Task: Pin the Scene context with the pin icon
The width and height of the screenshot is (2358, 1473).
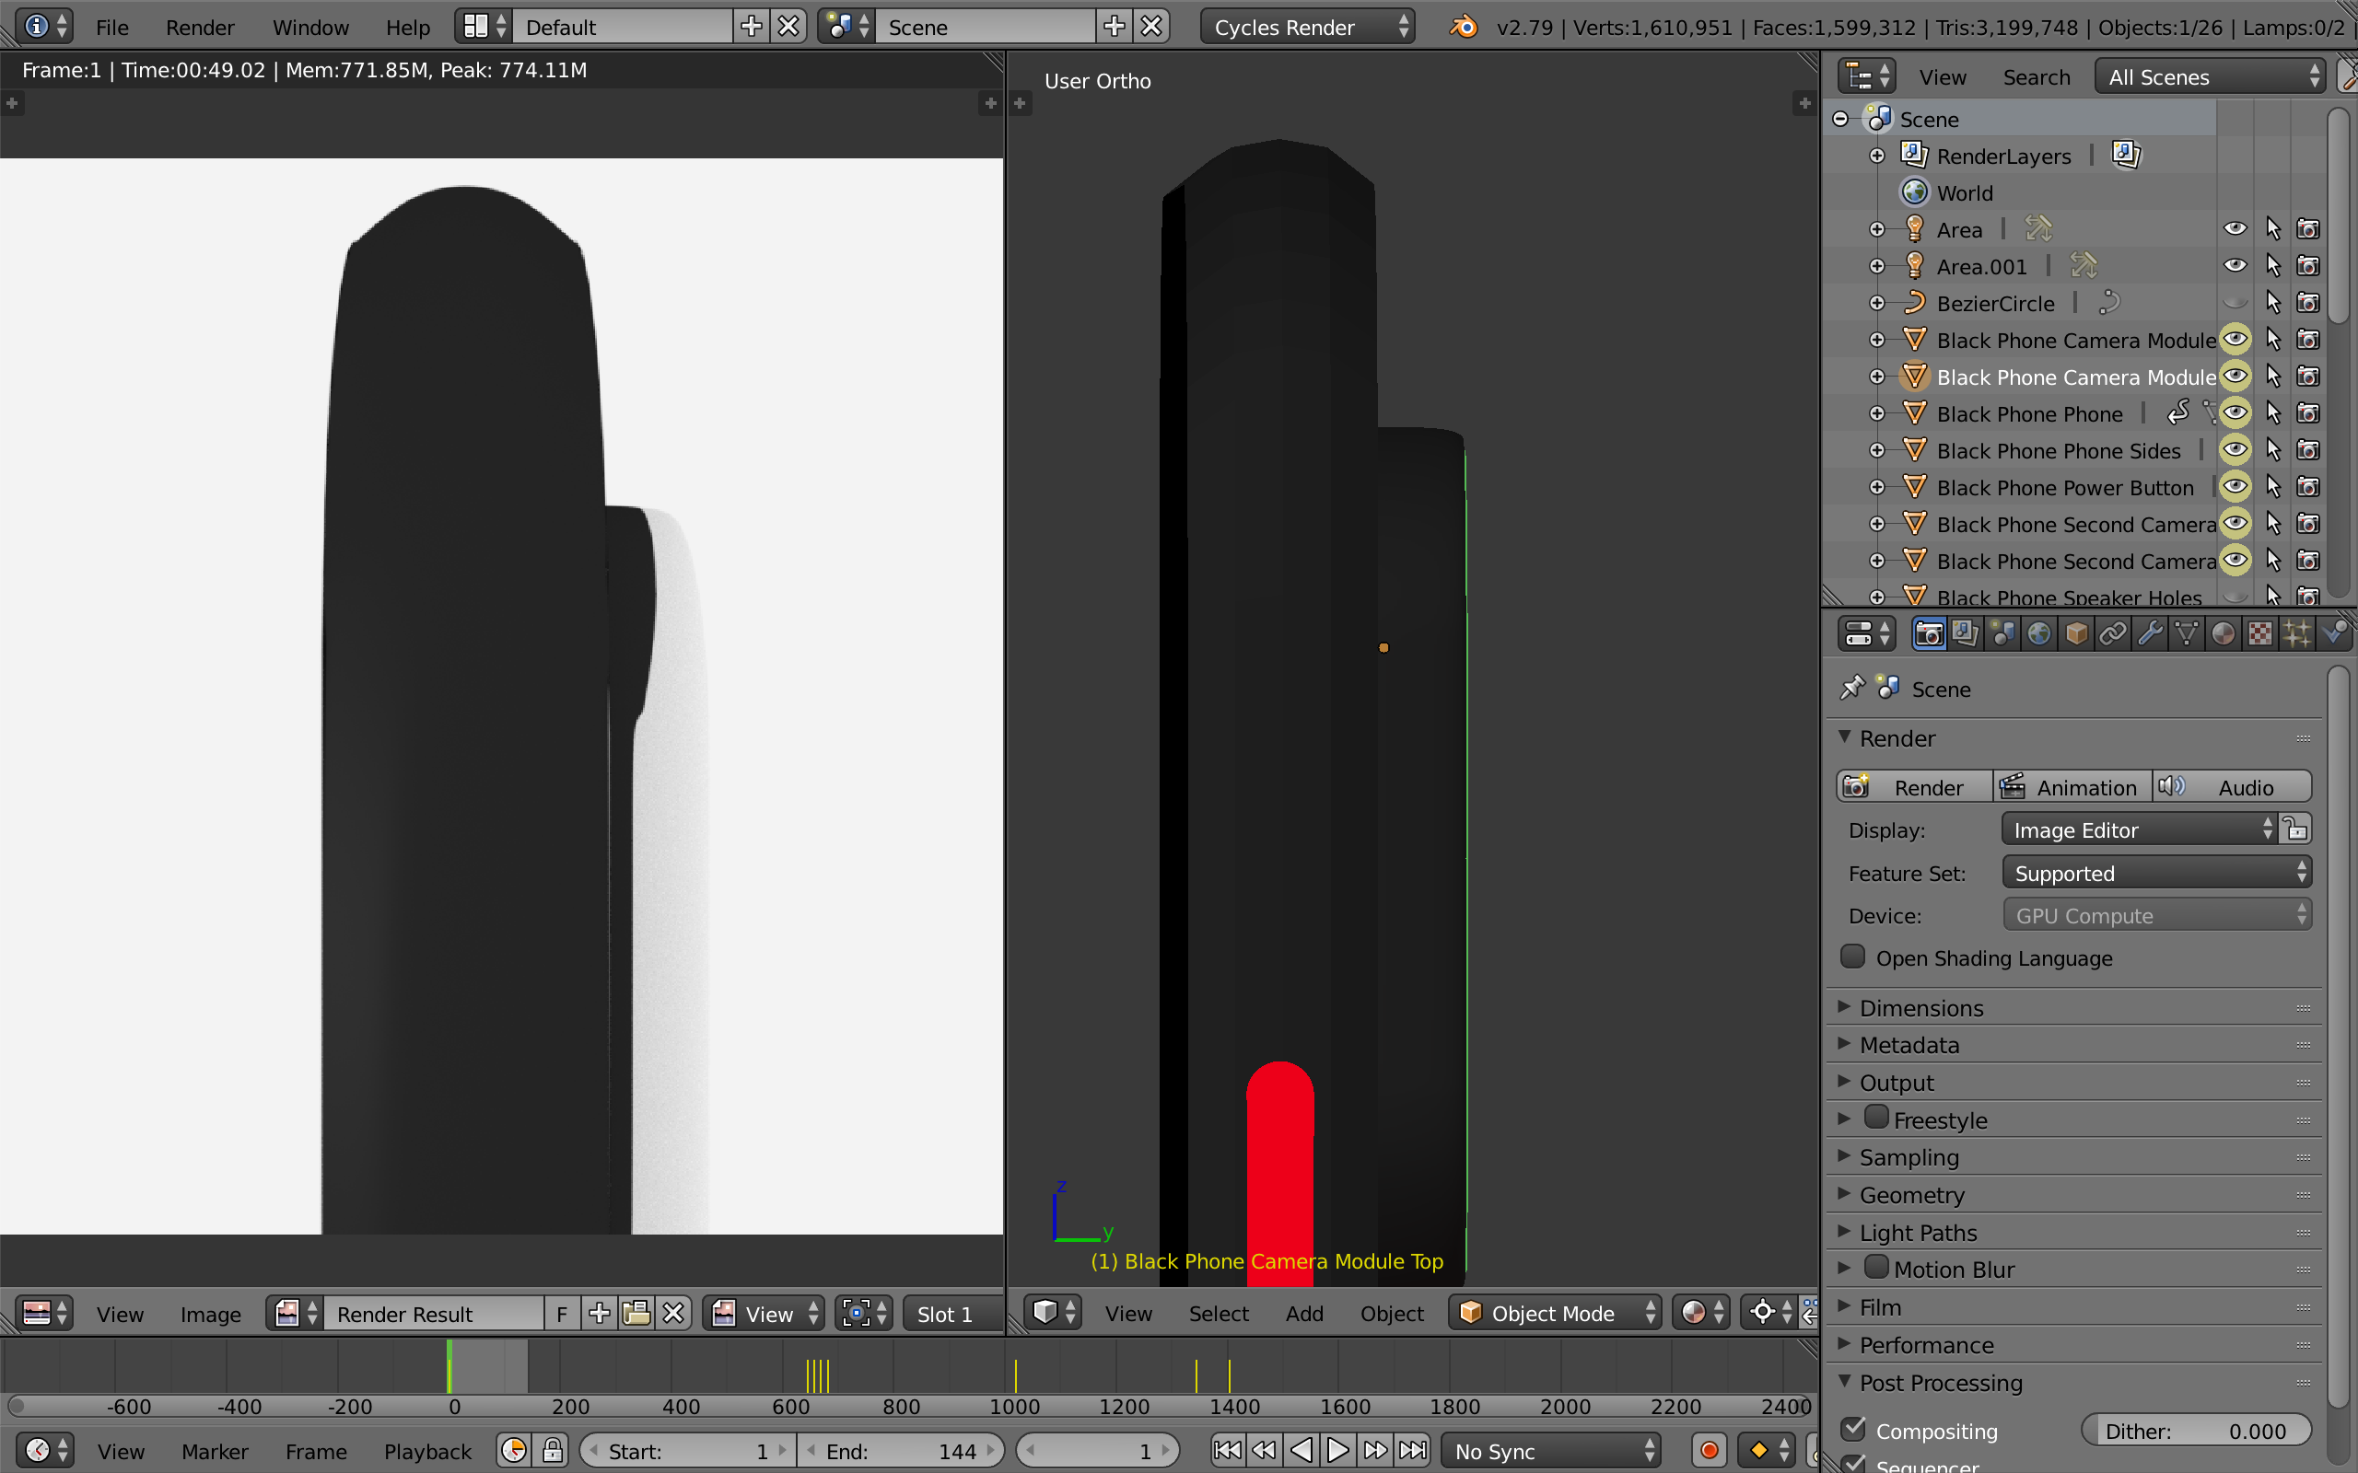Action: pos(1851,688)
